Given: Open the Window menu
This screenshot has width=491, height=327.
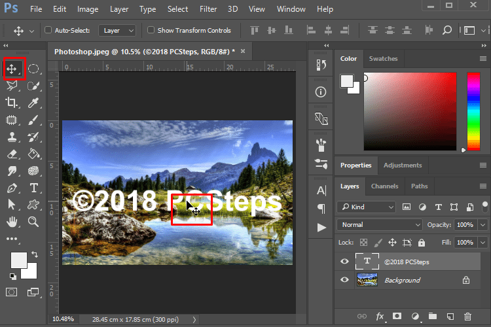Looking at the screenshot, I should click(291, 9).
